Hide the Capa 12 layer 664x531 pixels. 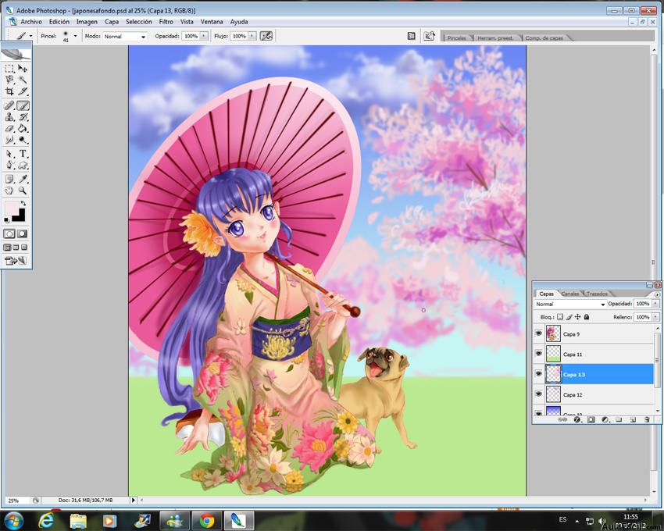click(539, 394)
